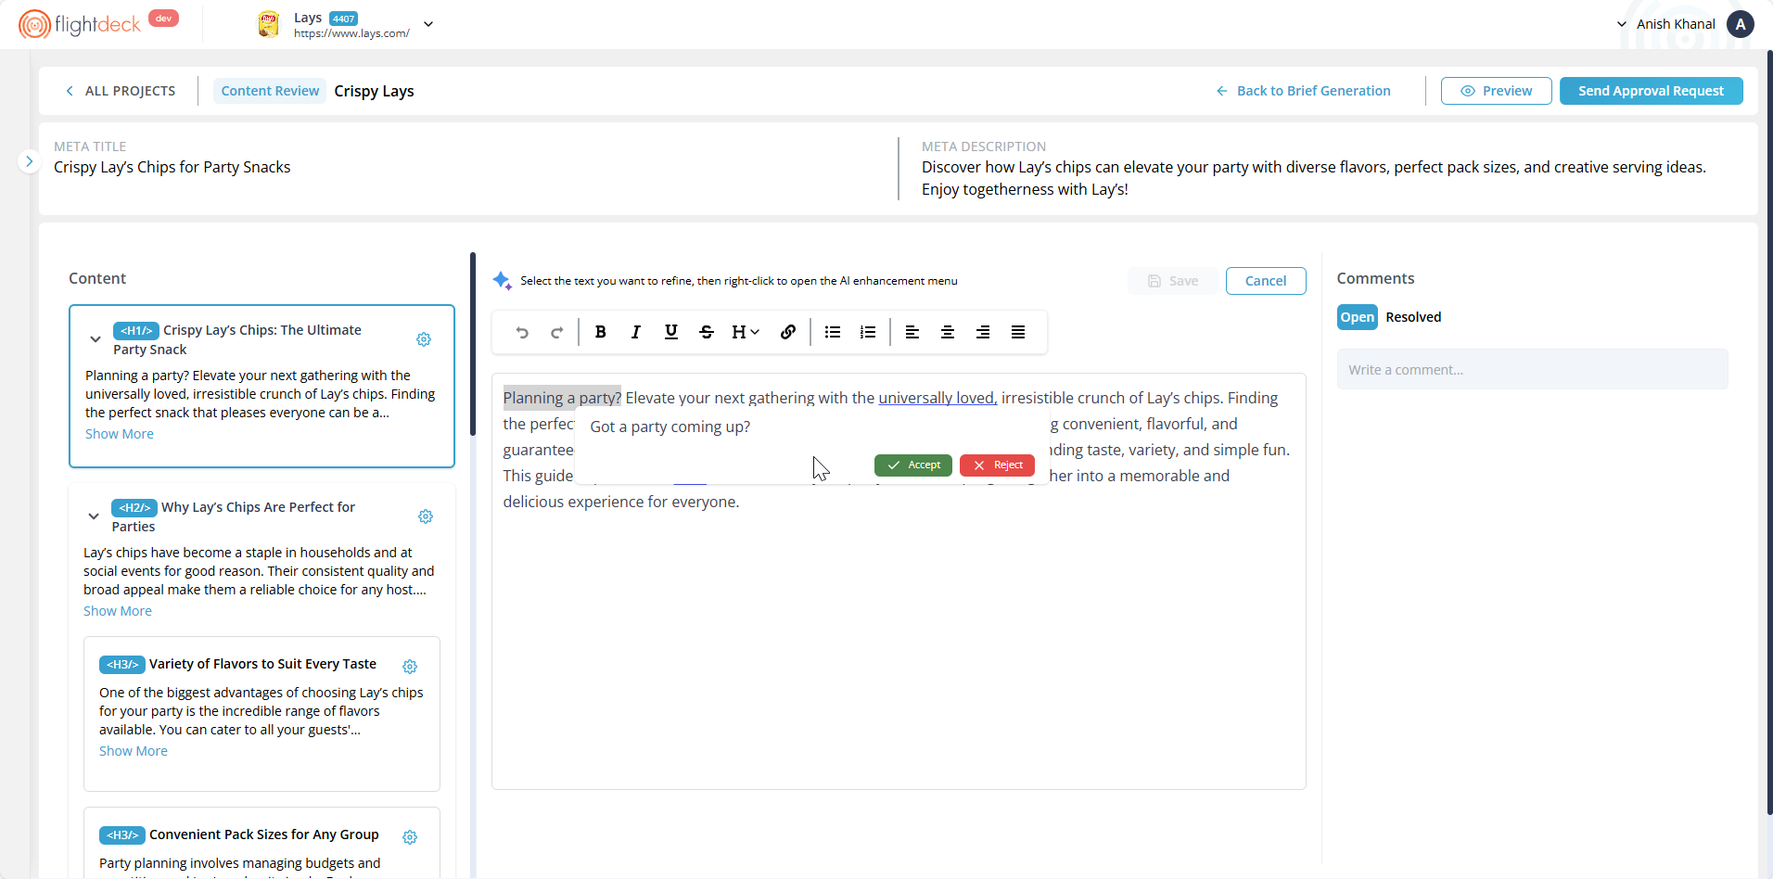Expand the left sidebar arrow
The image size is (1773, 879).
pyautogui.click(x=29, y=161)
